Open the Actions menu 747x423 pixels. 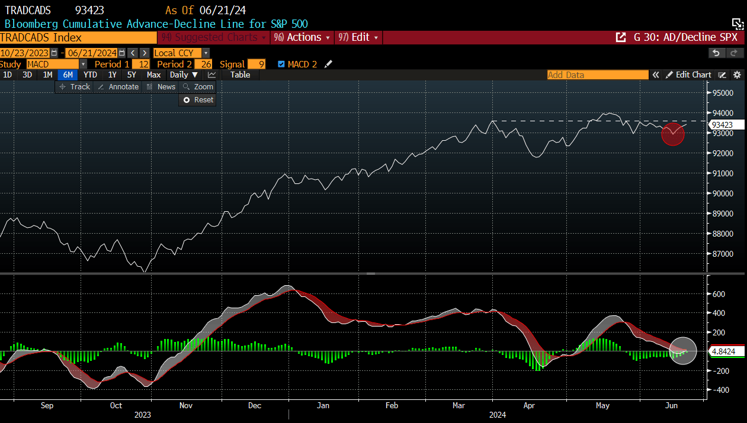[x=303, y=37]
